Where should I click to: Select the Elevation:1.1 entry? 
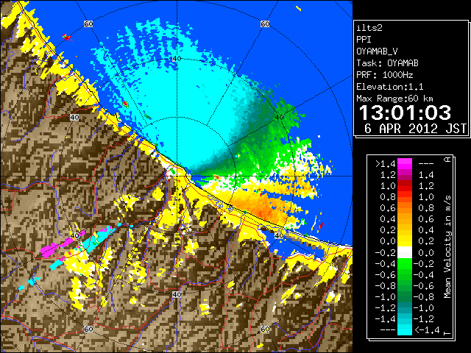pos(390,87)
